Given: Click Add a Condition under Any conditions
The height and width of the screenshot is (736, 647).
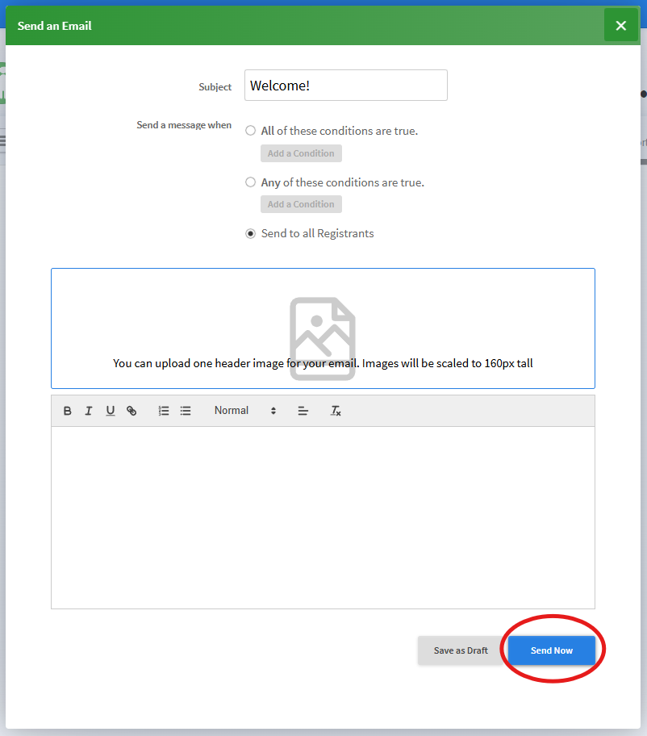Looking at the screenshot, I should tap(301, 204).
